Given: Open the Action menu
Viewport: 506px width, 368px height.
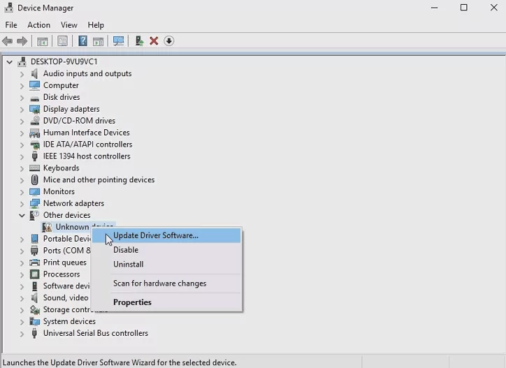Looking at the screenshot, I should pos(38,25).
